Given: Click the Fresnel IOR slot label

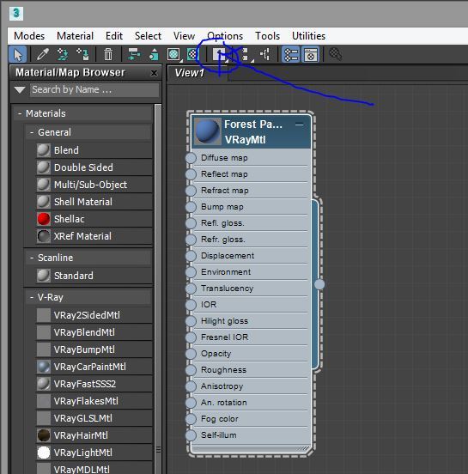Looking at the screenshot, I should tap(225, 337).
